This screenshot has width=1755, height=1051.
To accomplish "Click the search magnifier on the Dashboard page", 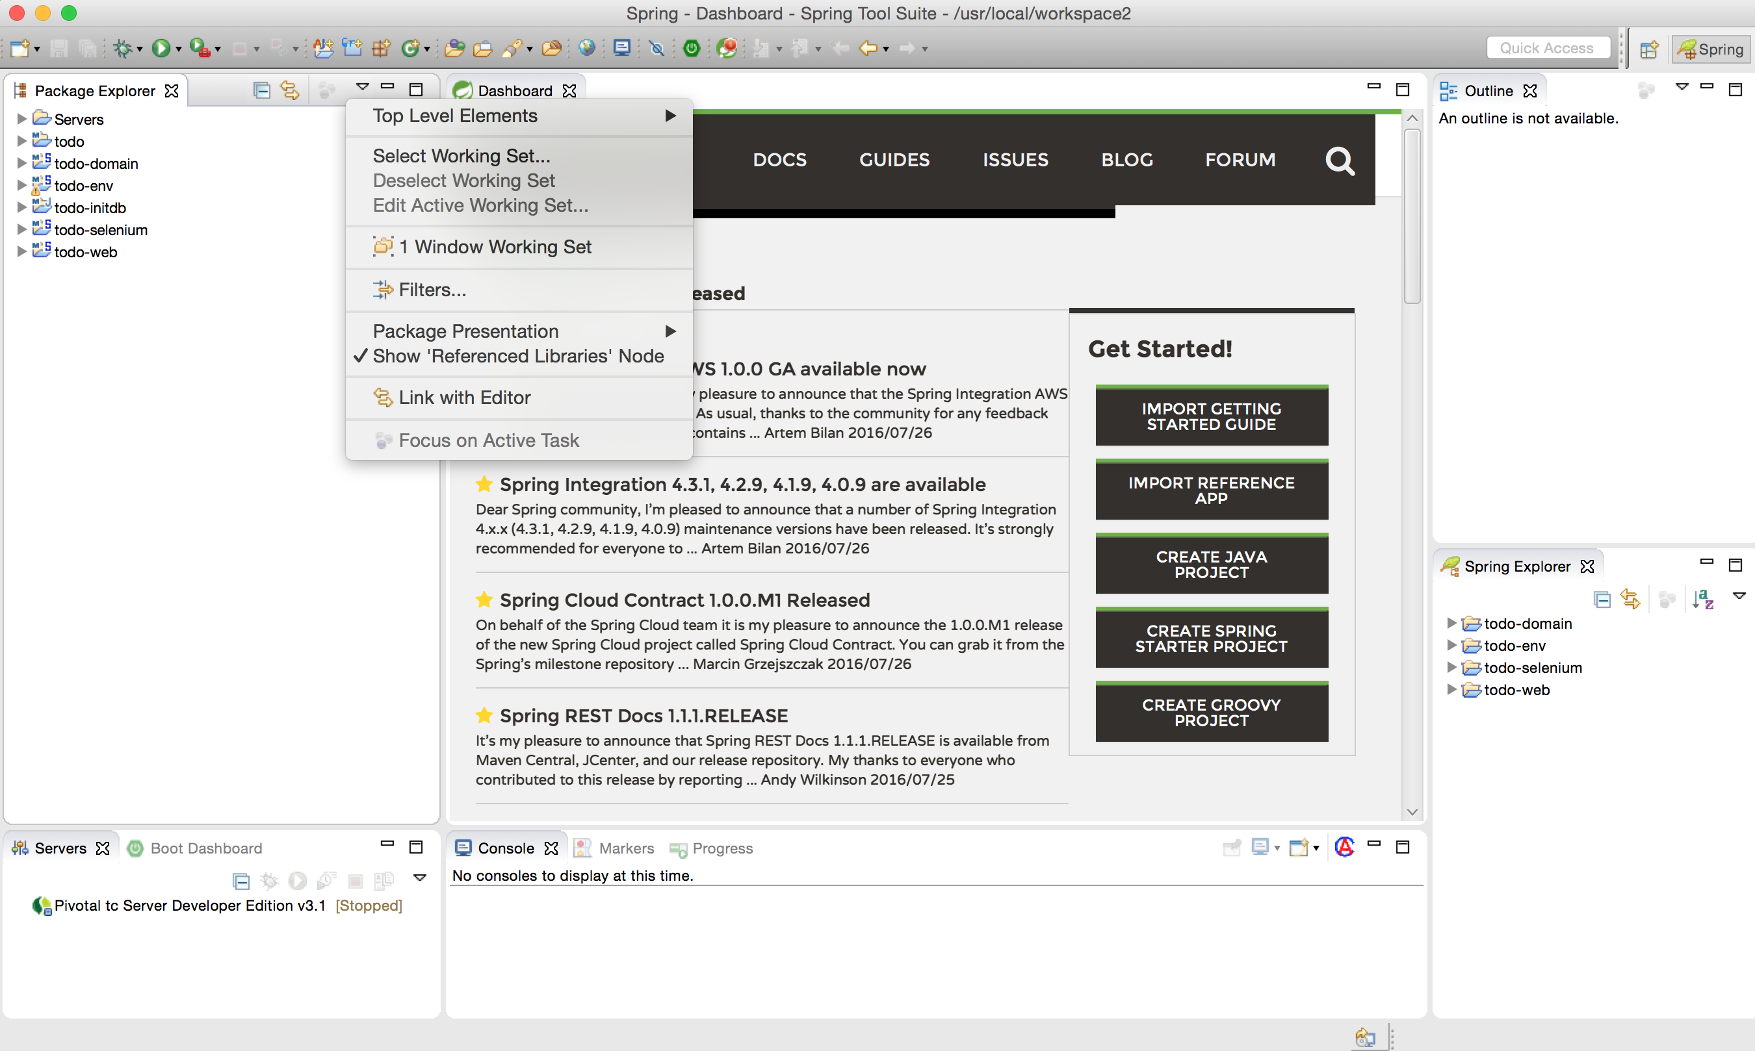I will click(x=1340, y=160).
